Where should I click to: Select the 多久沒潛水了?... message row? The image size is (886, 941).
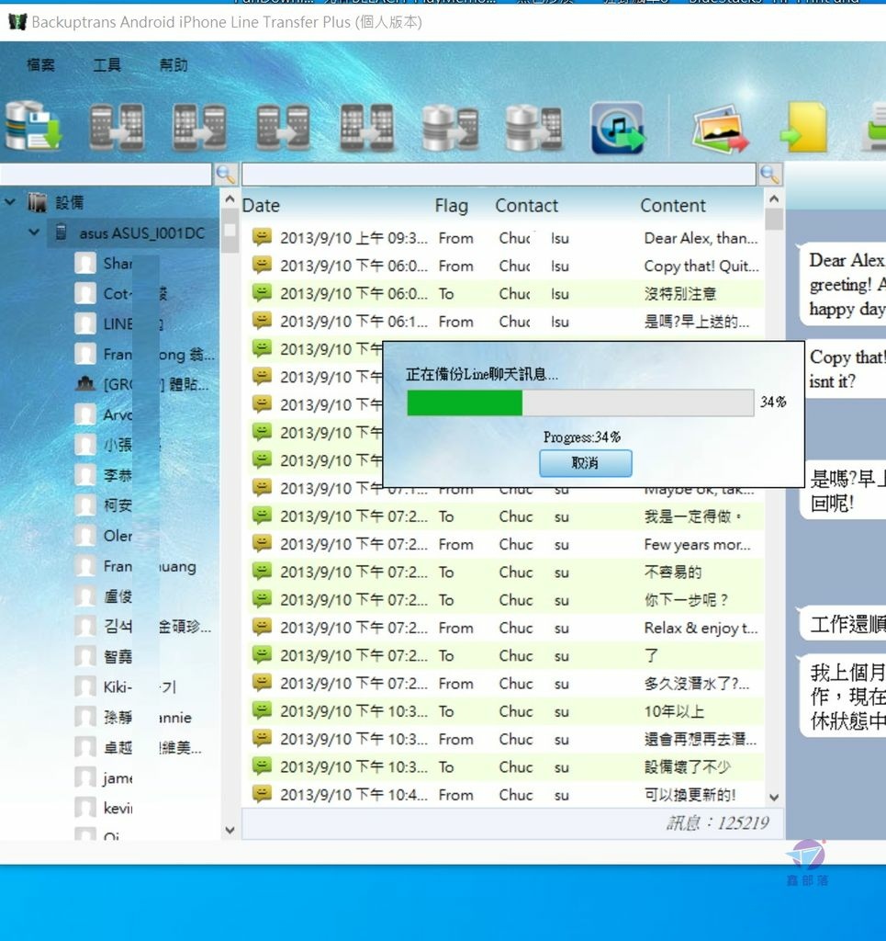(x=505, y=683)
